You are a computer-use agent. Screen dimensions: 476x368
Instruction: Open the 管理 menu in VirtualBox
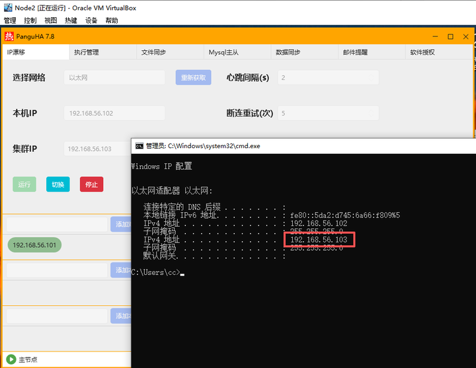[x=10, y=20]
